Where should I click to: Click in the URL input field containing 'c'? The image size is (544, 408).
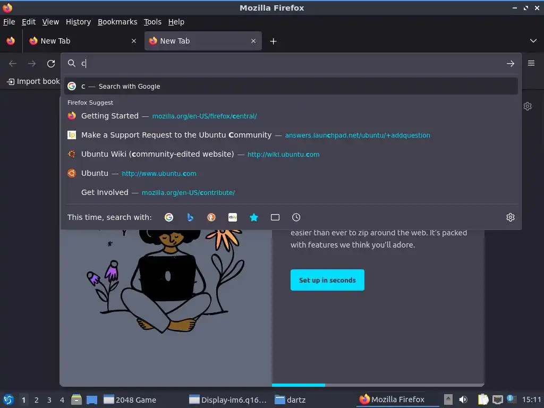(292, 64)
